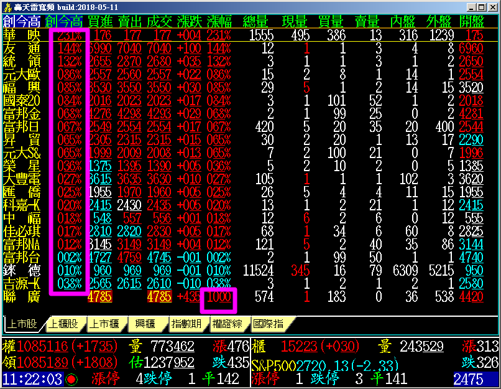Switch to the 上市股 tab

[23, 324]
